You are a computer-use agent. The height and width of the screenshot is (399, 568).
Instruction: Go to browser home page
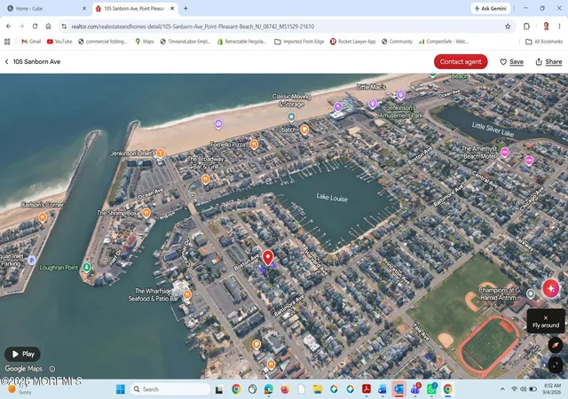point(48,27)
